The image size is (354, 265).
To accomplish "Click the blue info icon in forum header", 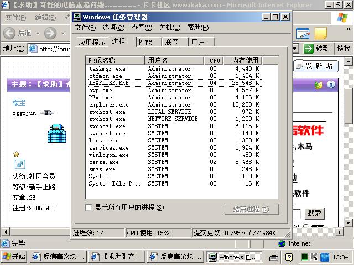I will [x=331, y=84].
